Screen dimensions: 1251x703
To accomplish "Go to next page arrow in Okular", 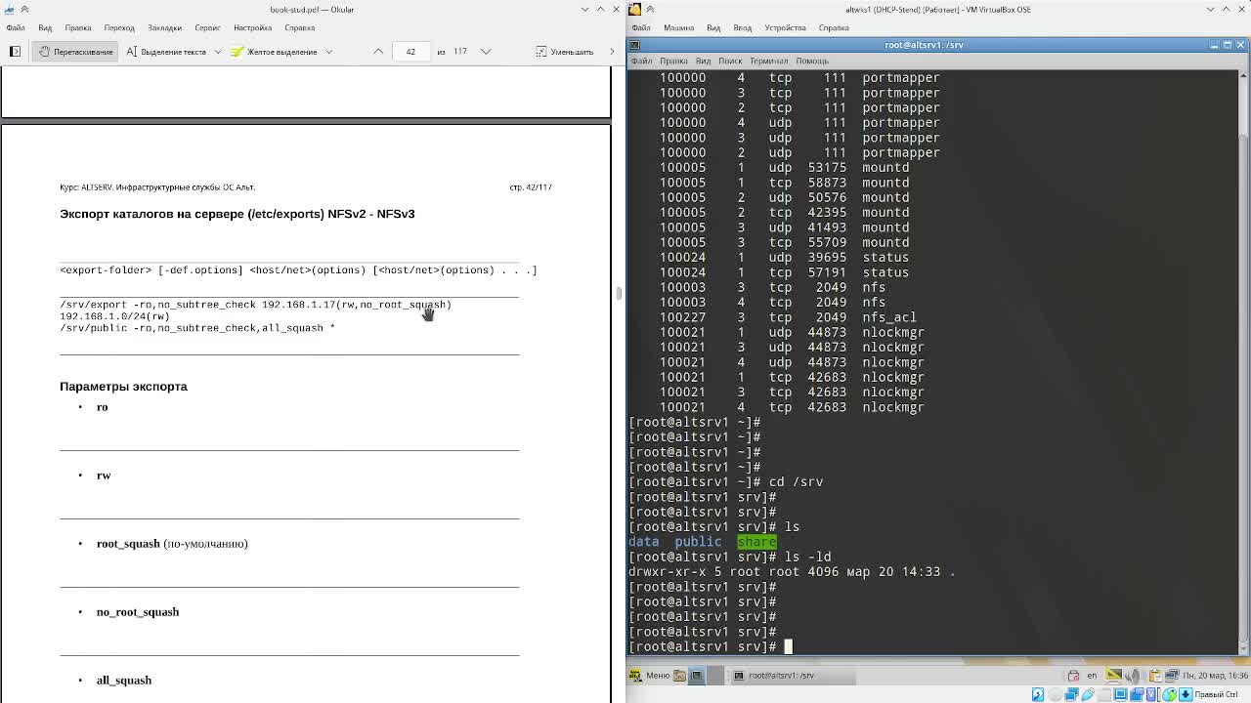I will tap(485, 51).
